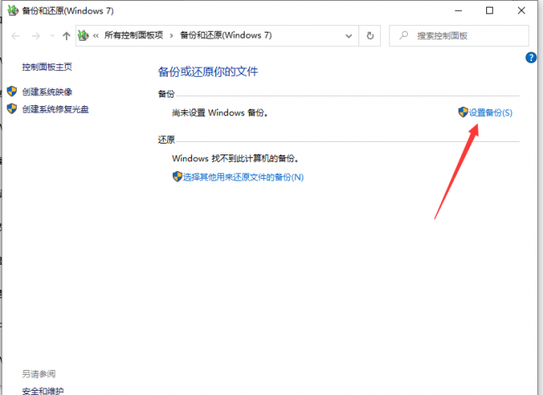
Task: Click the shield icon beside 创建系统映像
Action: pos(13,92)
